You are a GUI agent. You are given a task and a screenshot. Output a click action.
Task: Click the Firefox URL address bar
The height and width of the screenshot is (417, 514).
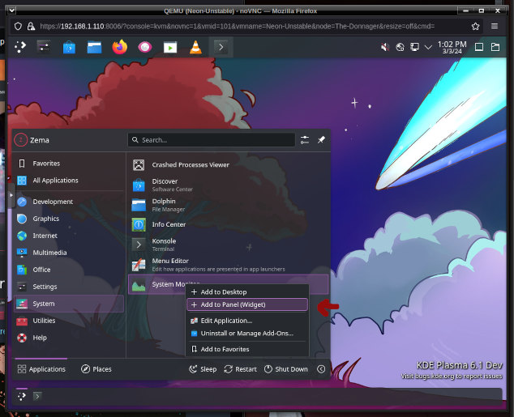(x=237, y=27)
